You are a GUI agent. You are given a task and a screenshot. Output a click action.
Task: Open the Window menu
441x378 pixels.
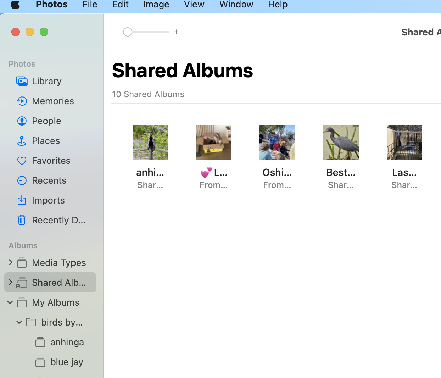236,5
